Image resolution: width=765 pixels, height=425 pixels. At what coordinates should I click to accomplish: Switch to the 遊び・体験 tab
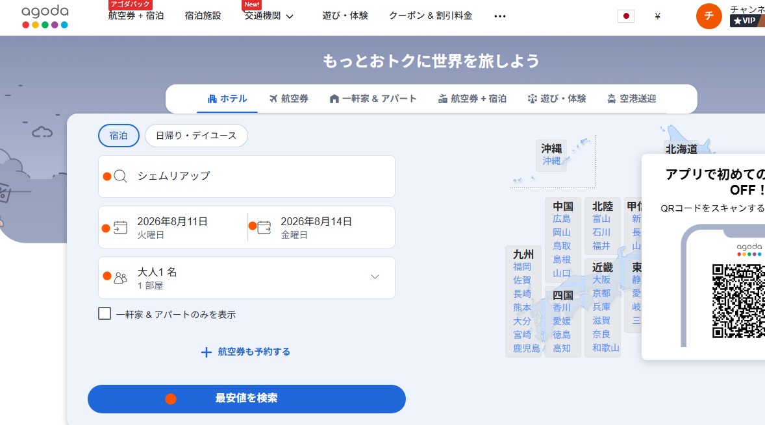tap(557, 99)
